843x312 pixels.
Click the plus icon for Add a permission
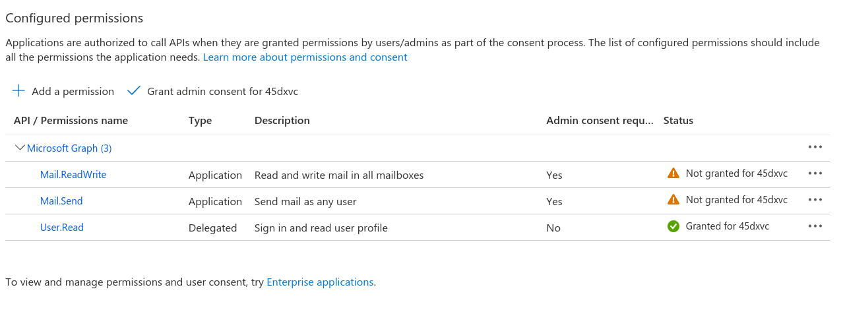[18, 91]
